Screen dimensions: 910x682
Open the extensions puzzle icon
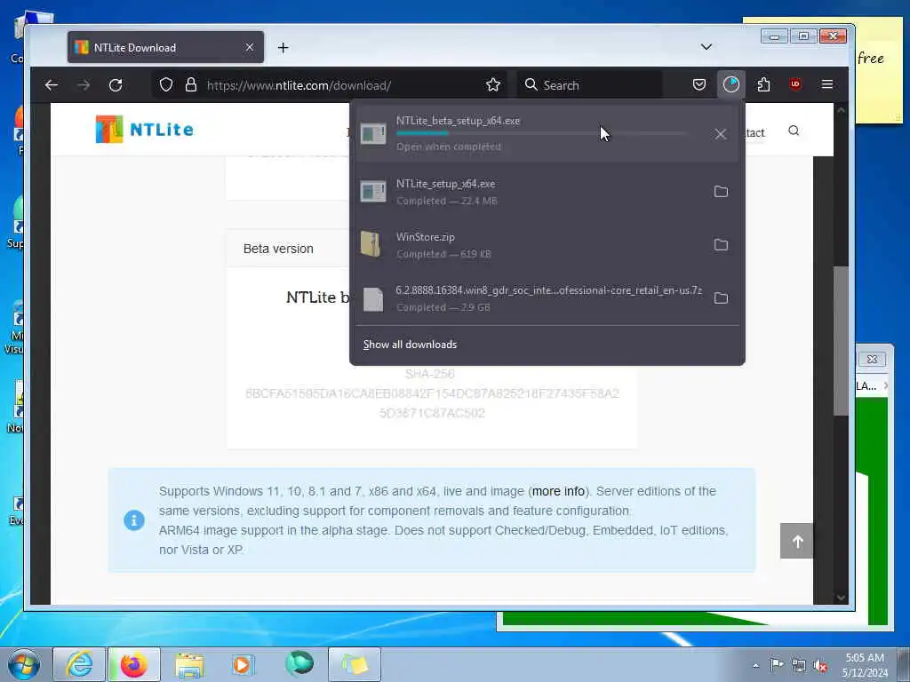point(763,85)
